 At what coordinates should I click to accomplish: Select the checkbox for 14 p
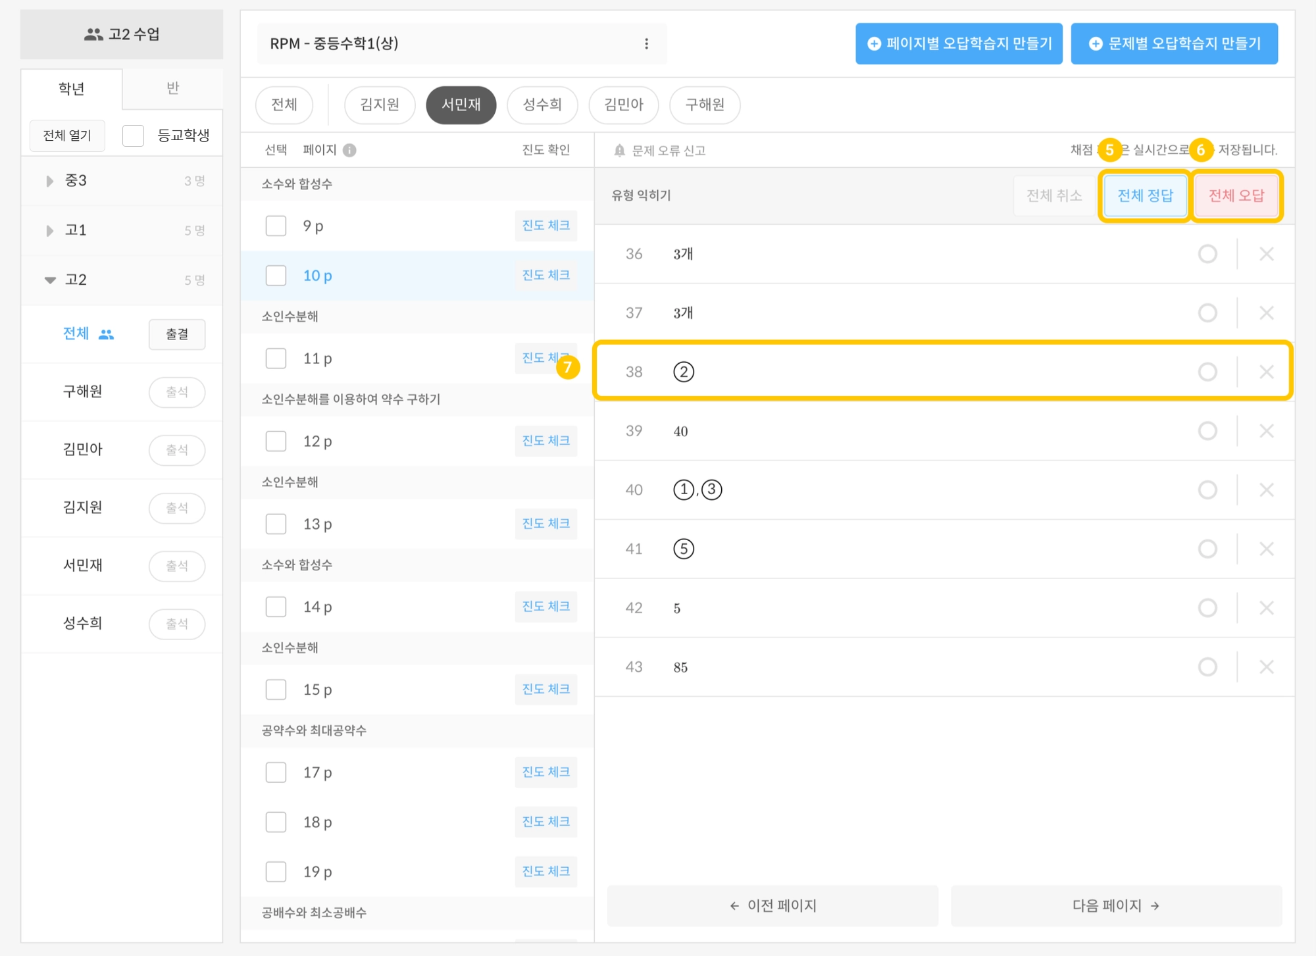pyautogui.click(x=276, y=607)
